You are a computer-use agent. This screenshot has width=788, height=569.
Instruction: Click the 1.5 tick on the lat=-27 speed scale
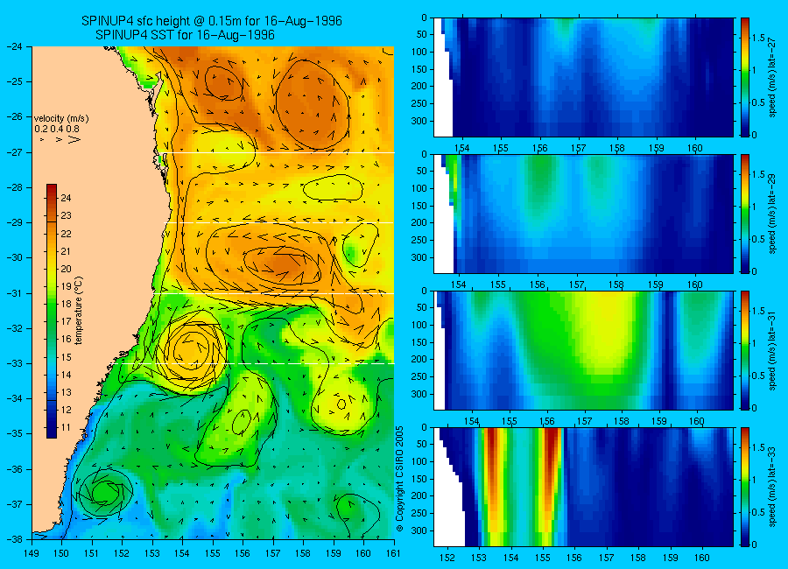point(758,39)
